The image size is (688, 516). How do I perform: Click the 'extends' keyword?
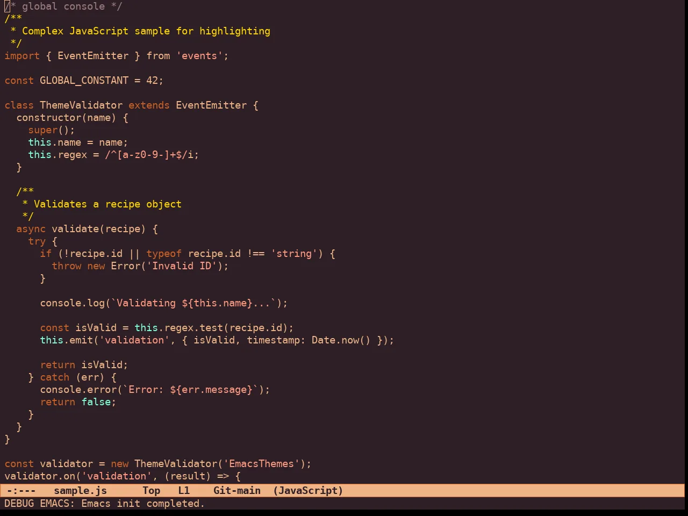click(x=149, y=105)
